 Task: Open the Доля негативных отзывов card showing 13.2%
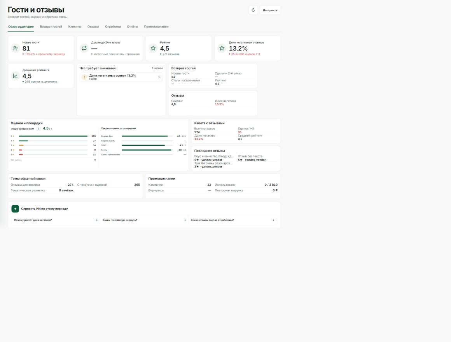247,48
